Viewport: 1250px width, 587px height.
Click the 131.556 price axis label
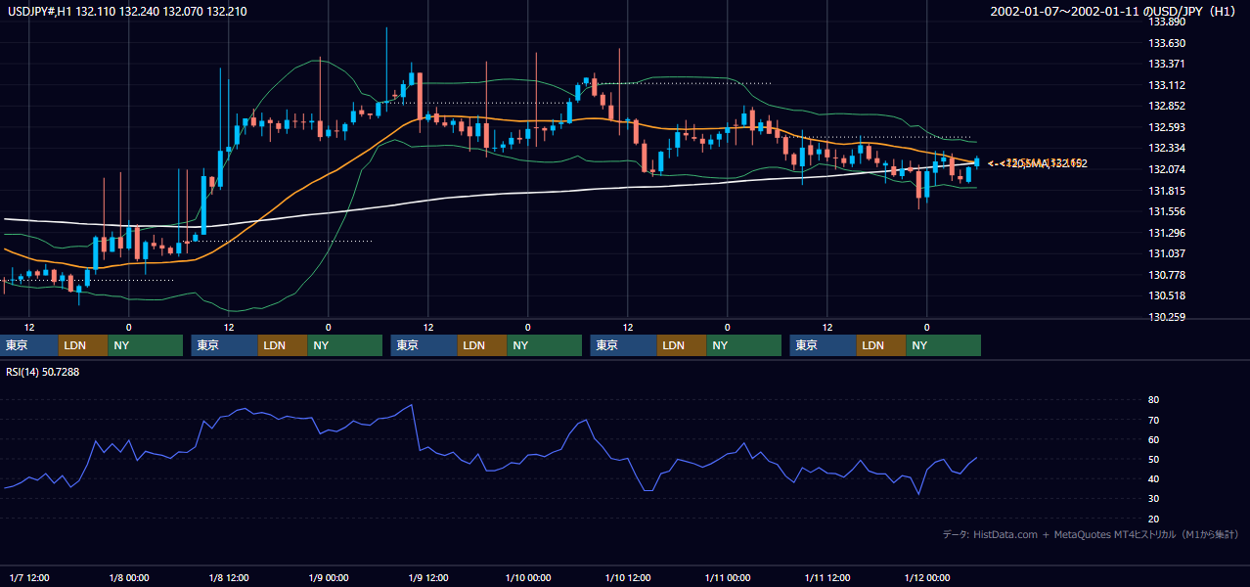point(1167,211)
